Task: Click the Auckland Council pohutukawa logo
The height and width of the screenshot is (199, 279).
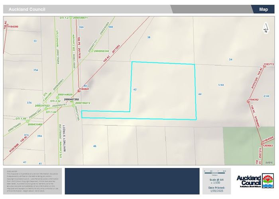Action: click(x=268, y=181)
